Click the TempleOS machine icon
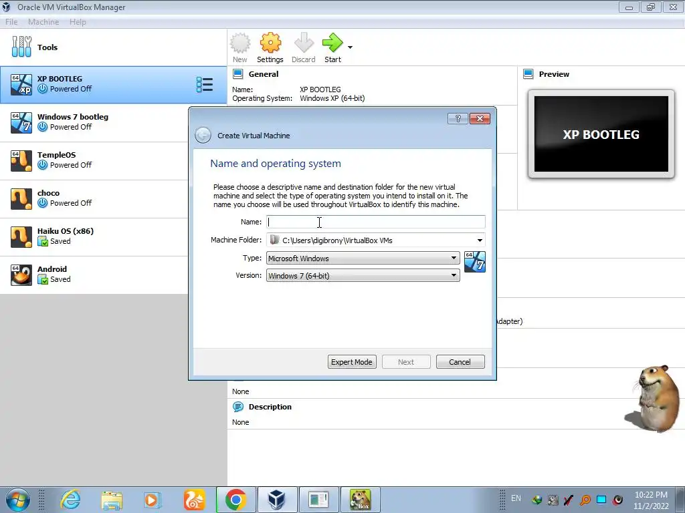The height and width of the screenshot is (513, 685). click(21, 160)
